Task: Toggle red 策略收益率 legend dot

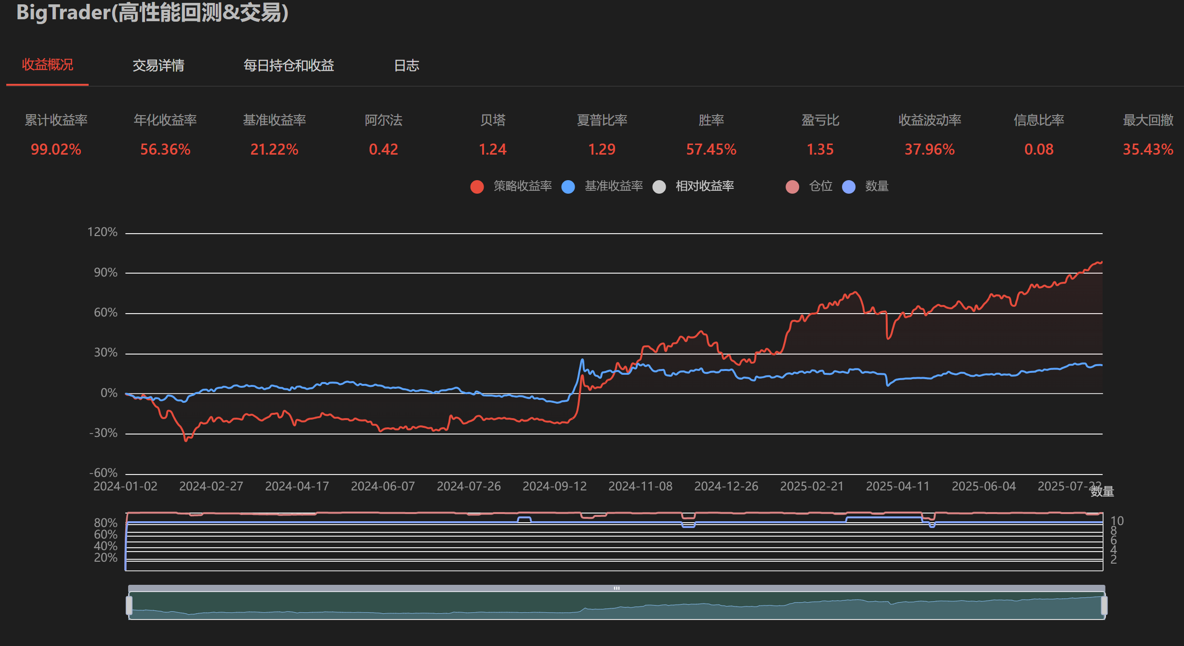Action: (x=477, y=187)
